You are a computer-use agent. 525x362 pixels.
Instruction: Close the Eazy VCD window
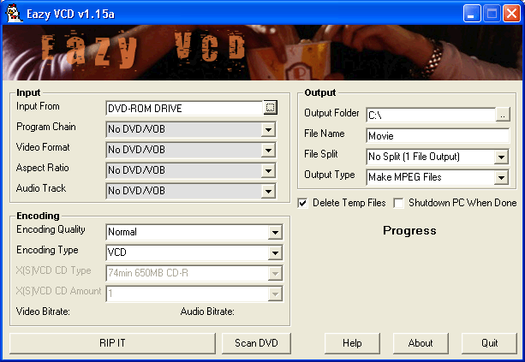click(x=512, y=14)
